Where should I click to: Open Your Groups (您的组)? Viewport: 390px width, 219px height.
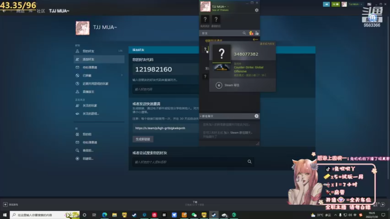99,134
